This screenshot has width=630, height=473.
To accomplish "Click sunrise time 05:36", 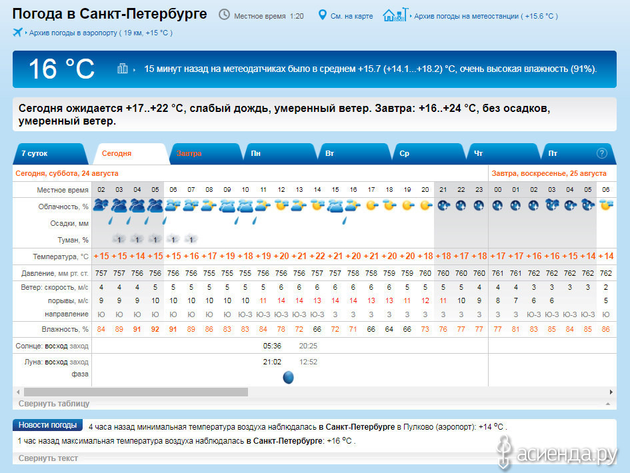I will coord(272,346).
